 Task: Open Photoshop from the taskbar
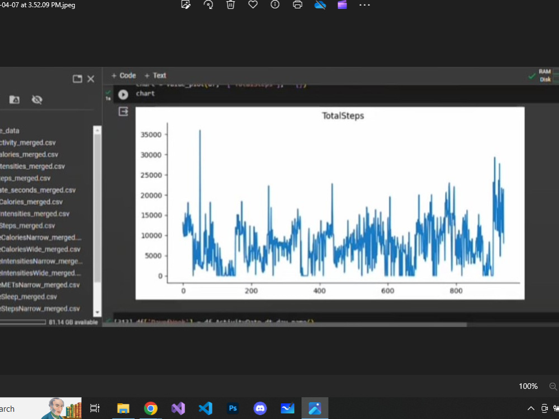point(233,408)
